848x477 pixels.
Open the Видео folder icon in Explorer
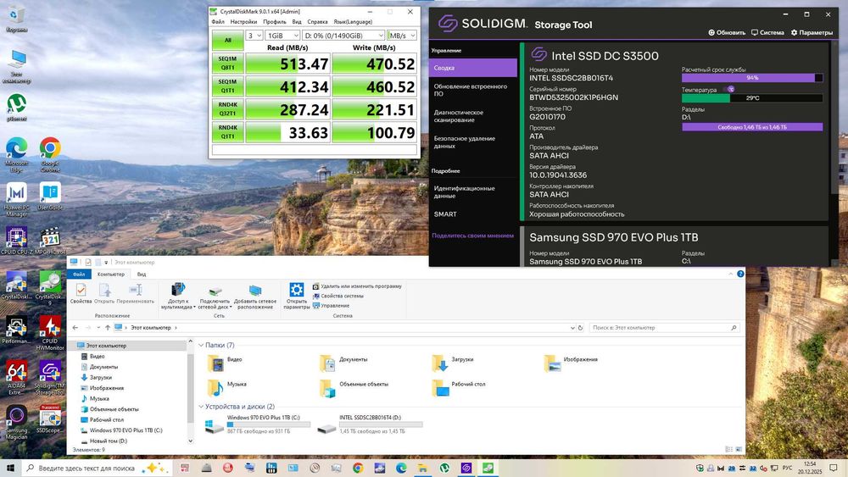point(216,363)
